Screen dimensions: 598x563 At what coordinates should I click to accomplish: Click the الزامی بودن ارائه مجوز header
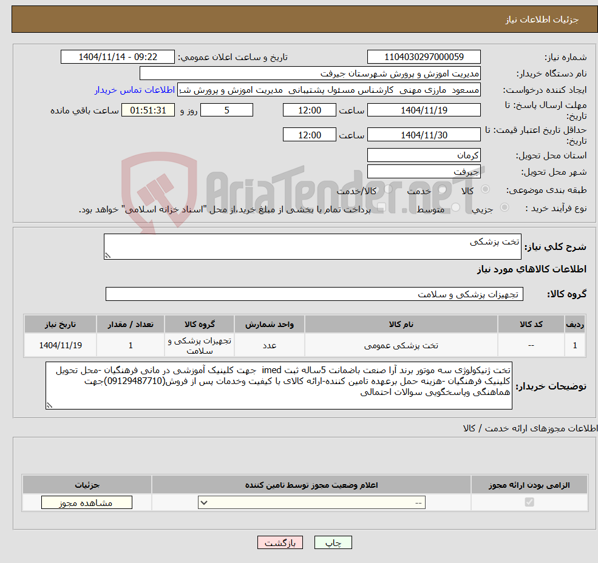click(529, 485)
